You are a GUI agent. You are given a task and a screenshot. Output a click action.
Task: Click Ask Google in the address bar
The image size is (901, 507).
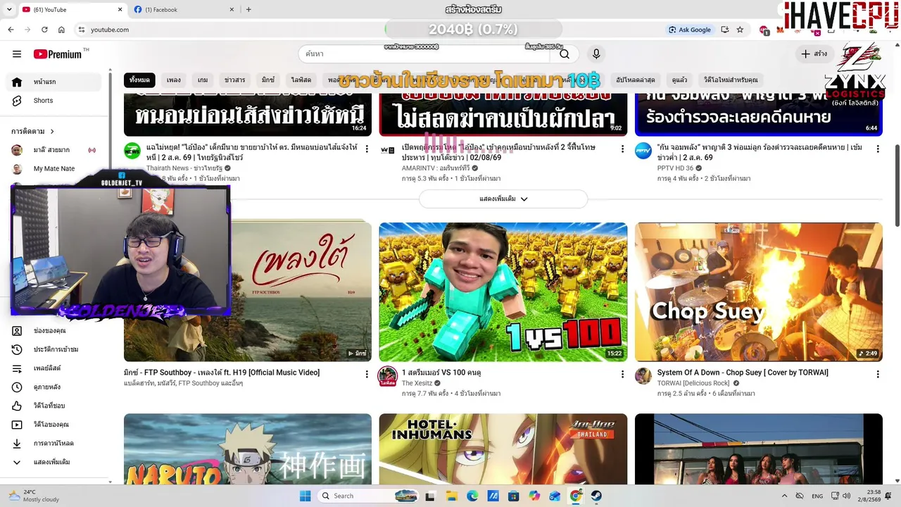[x=690, y=30]
